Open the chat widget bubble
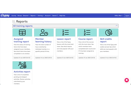Screen dimensions: 131x98 coord(127,80)
